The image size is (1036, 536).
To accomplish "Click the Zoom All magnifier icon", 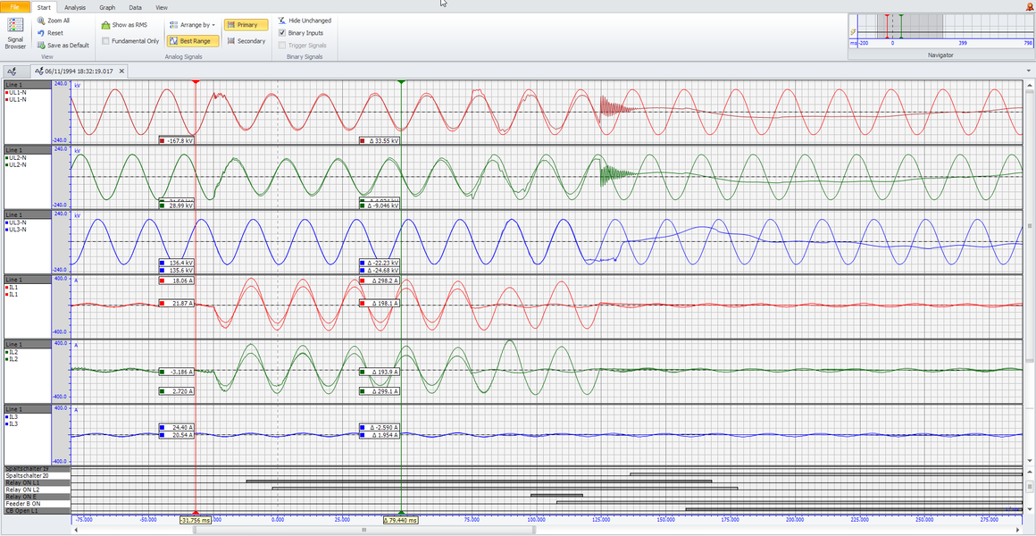I will [41, 21].
